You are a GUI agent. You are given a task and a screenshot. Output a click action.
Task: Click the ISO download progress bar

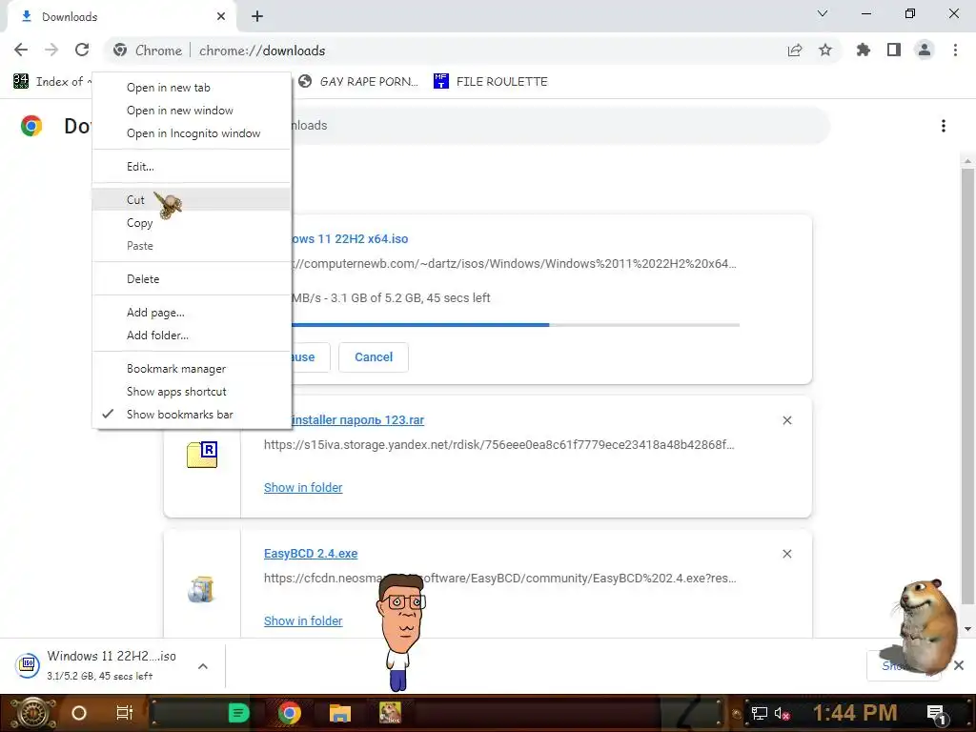point(516,325)
